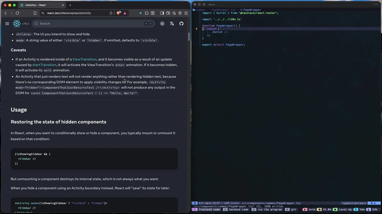
Task: Open React DevTools extension icon
Action: point(141,13)
